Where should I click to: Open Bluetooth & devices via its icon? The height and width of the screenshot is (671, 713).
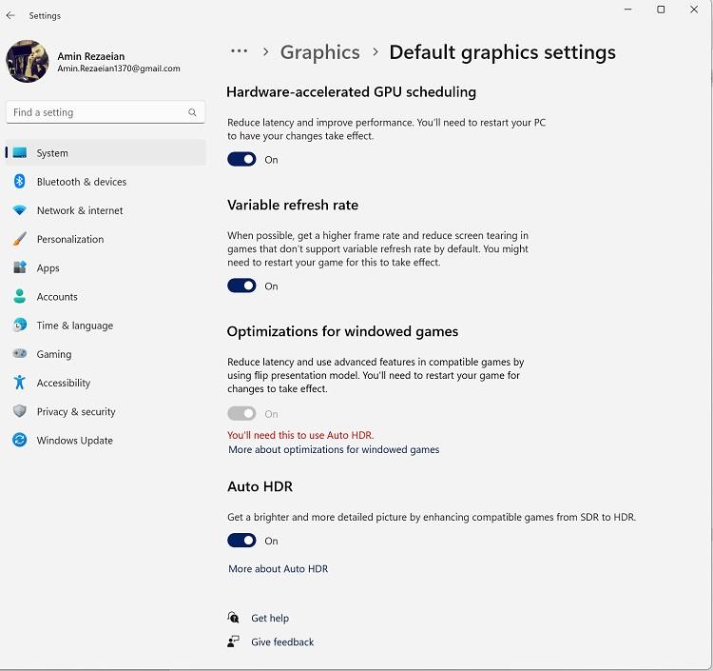coord(20,182)
